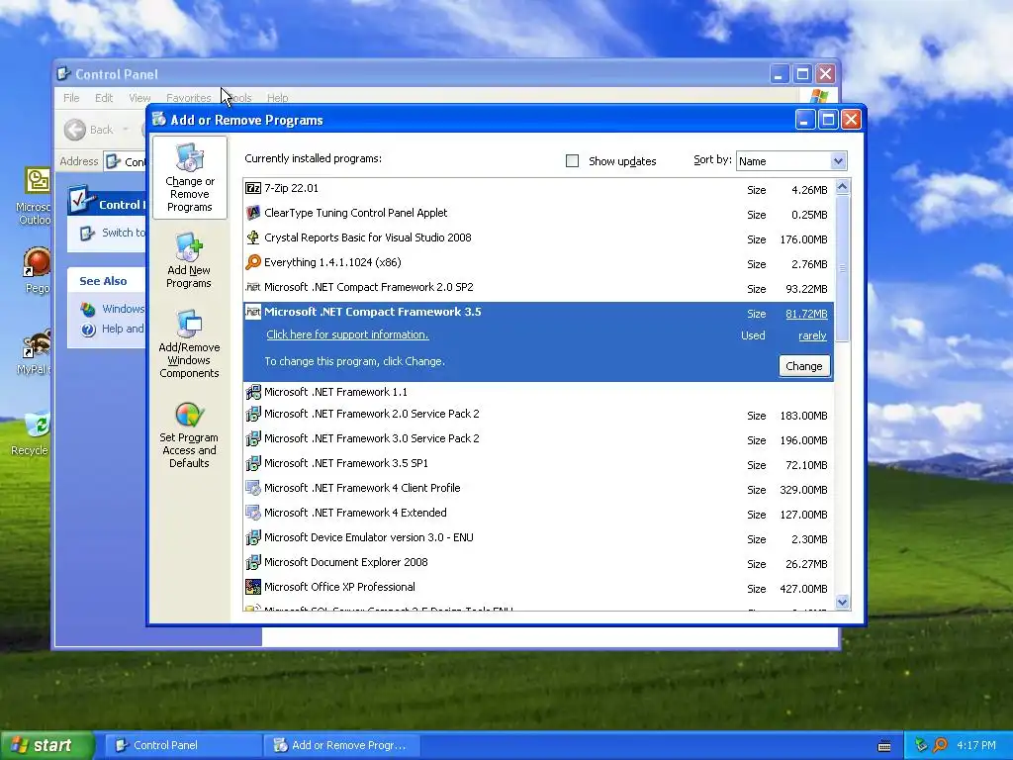Click the Add or Remove Programs taskbar button
The image size is (1013, 760).
click(341, 745)
